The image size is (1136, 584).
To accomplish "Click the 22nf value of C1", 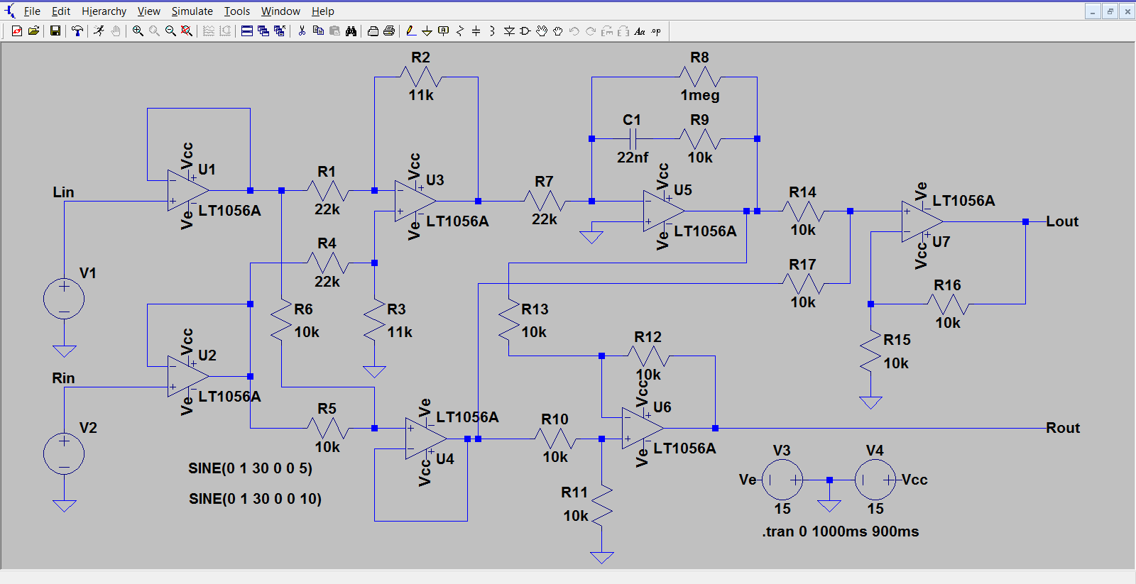I will [633, 158].
